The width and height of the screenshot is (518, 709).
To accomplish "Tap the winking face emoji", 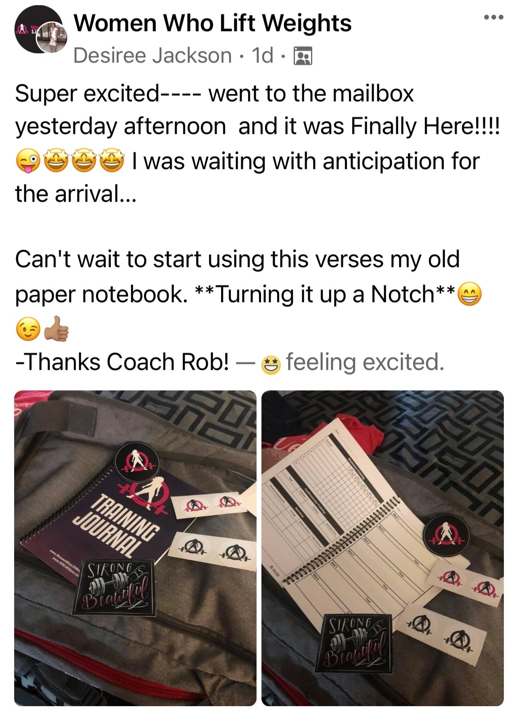I will pyautogui.click(x=27, y=329).
